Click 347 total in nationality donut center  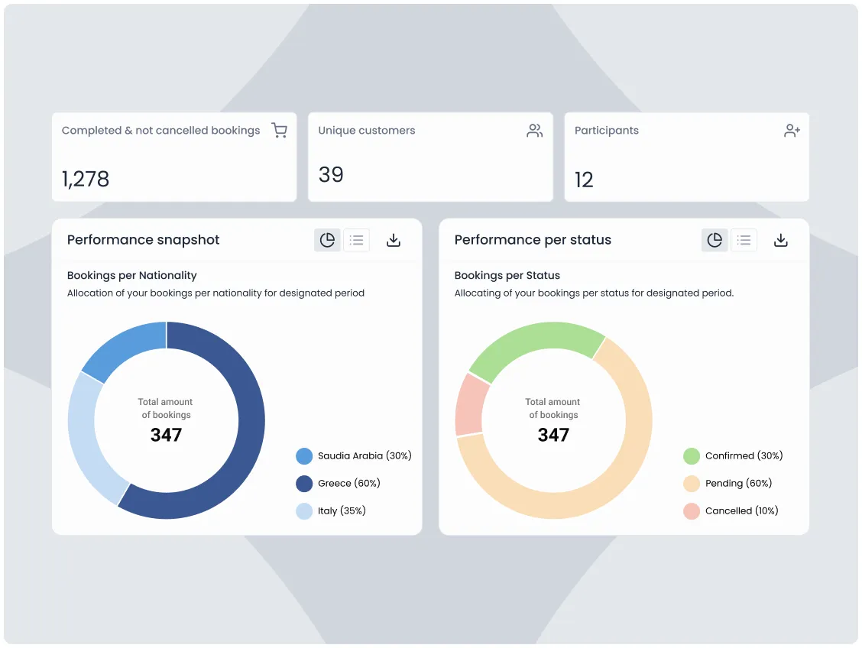(x=166, y=435)
